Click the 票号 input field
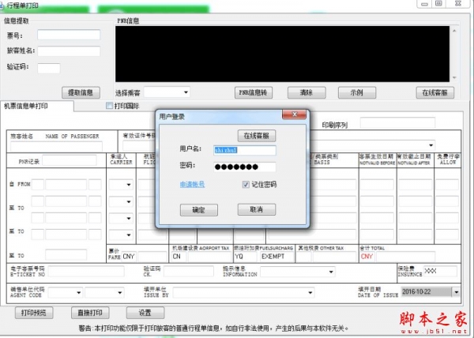This screenshot has height=338, width=474. coord(69,35)
